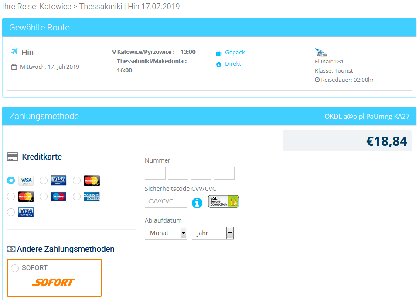Open the Jahr expiry dropdown
The image size is (419, 300).
click(213, 233)
